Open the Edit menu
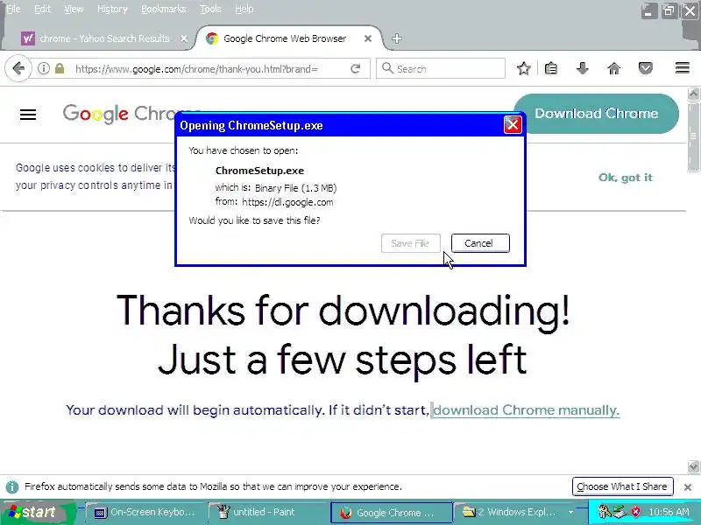The image size is (701, 525). [42, 9]
